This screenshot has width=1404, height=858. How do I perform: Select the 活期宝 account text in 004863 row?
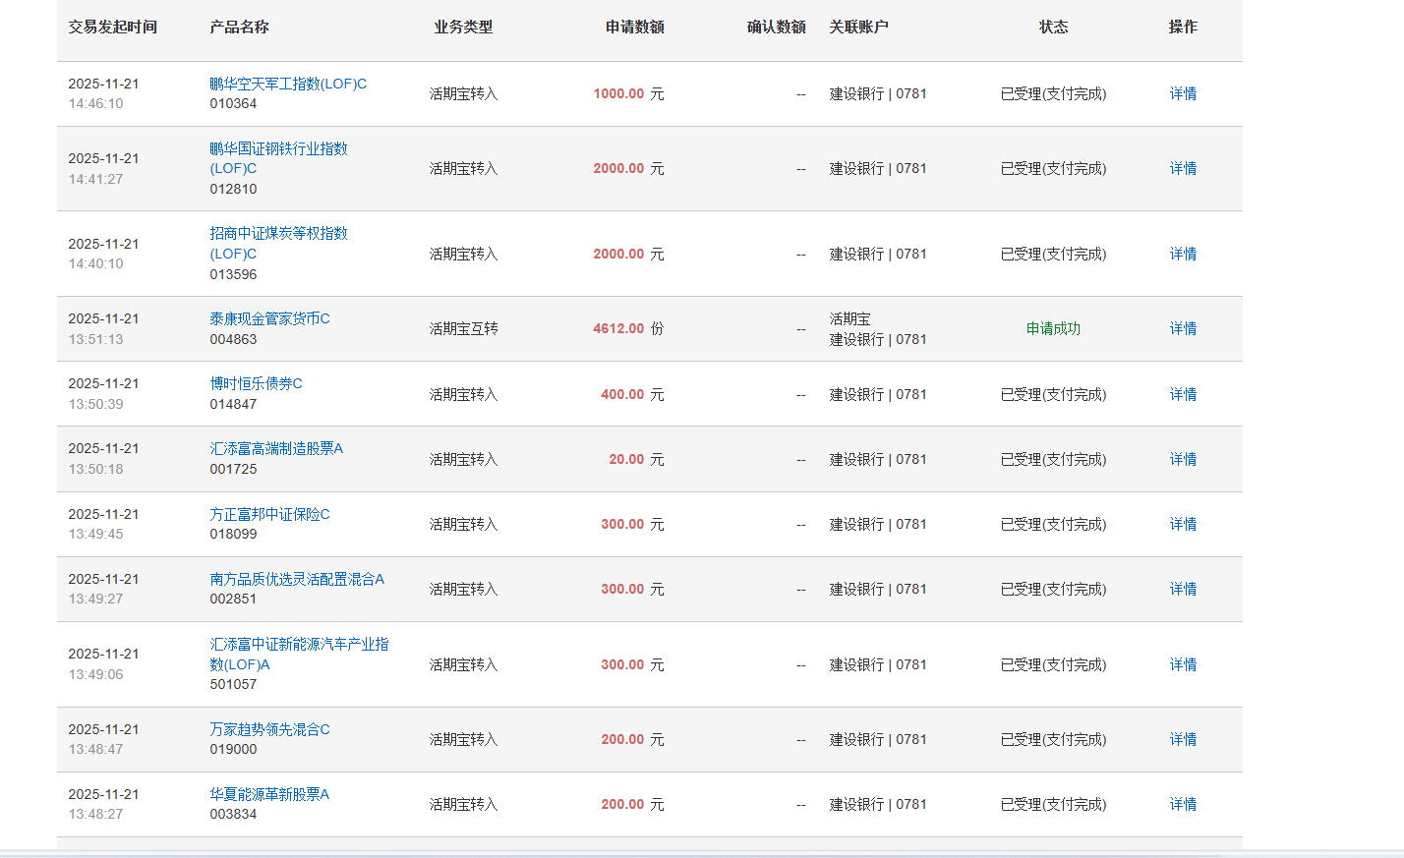pos(849,318)
